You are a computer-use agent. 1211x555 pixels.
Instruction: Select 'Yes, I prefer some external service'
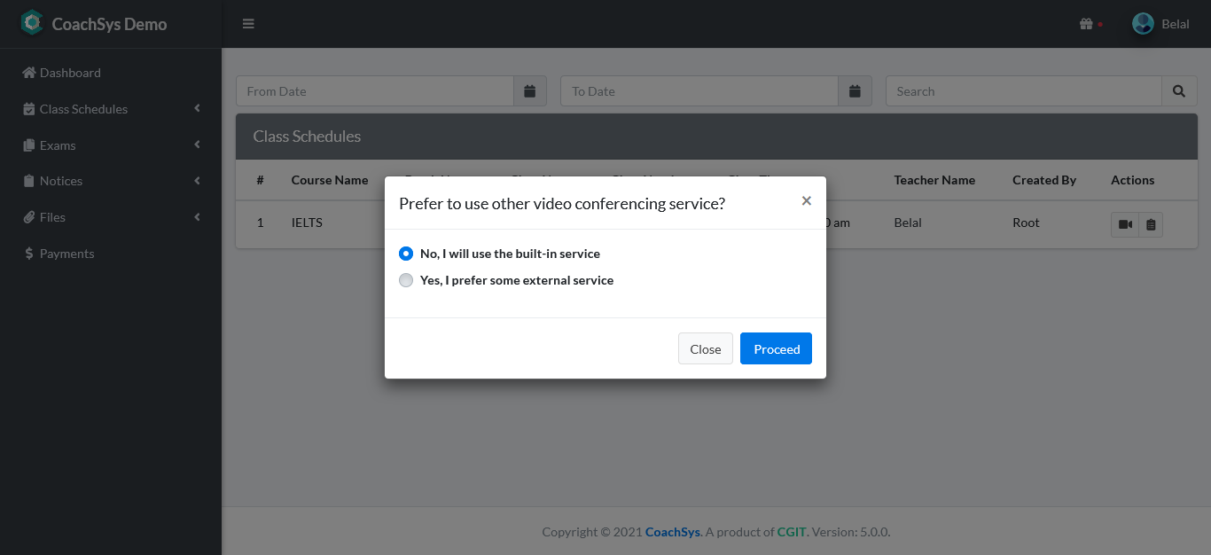[x=405, y=280]
